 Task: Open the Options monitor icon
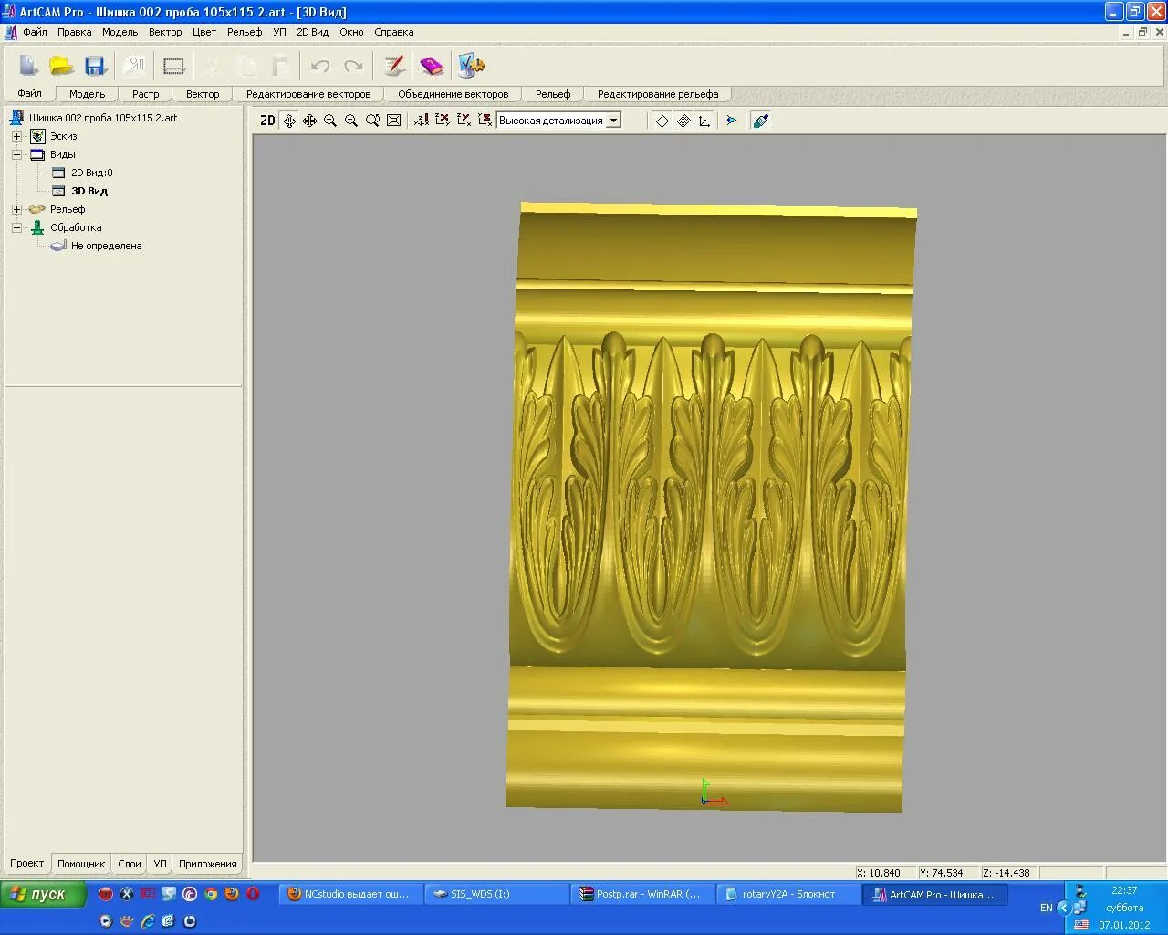pyautogui.click(x=471, y=66)
